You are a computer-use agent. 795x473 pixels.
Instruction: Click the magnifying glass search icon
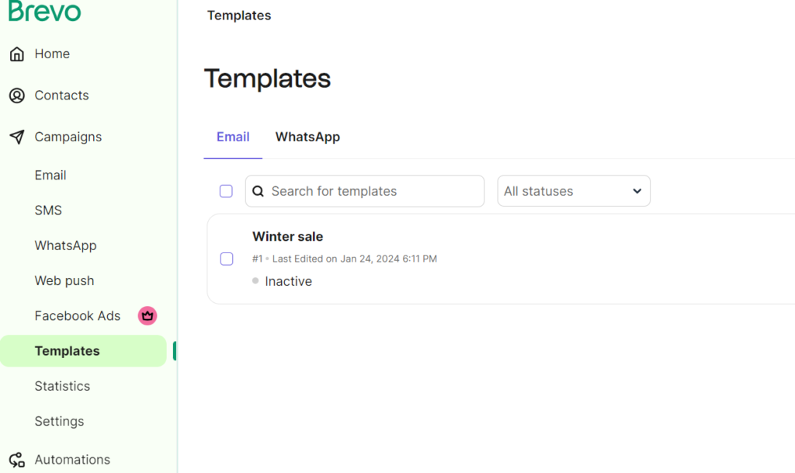tap(259, 191)
